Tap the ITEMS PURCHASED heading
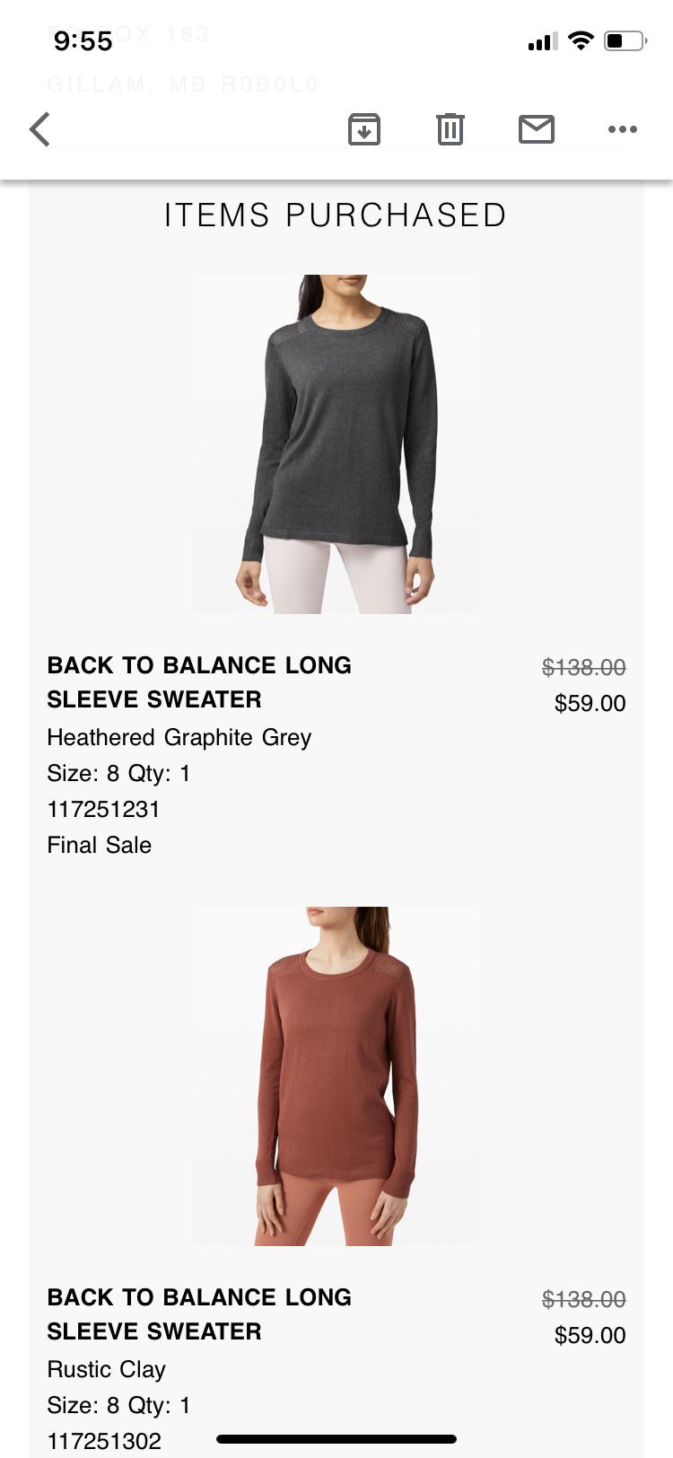Viewport: 673px width, 1458px height. (x=336, y=215)
